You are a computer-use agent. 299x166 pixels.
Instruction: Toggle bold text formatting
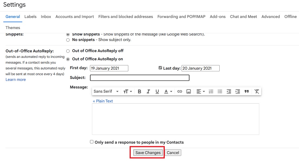coord(139,91)
